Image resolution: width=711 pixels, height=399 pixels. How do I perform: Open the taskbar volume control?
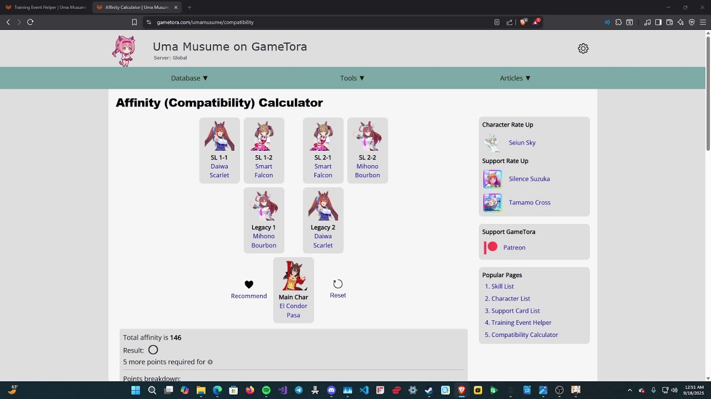pos(674,390)
